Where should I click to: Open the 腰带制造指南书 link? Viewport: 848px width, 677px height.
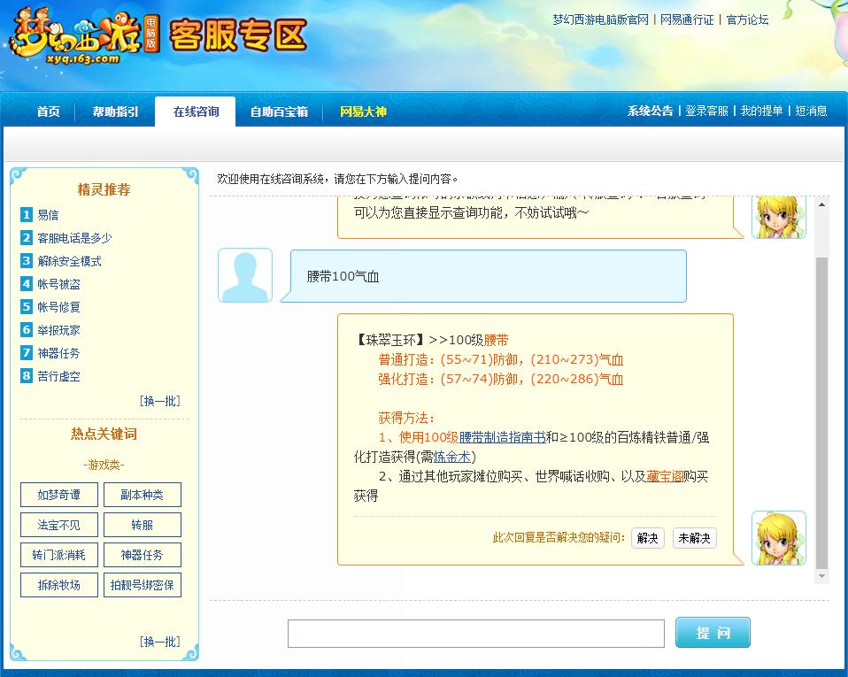(502, 437)
